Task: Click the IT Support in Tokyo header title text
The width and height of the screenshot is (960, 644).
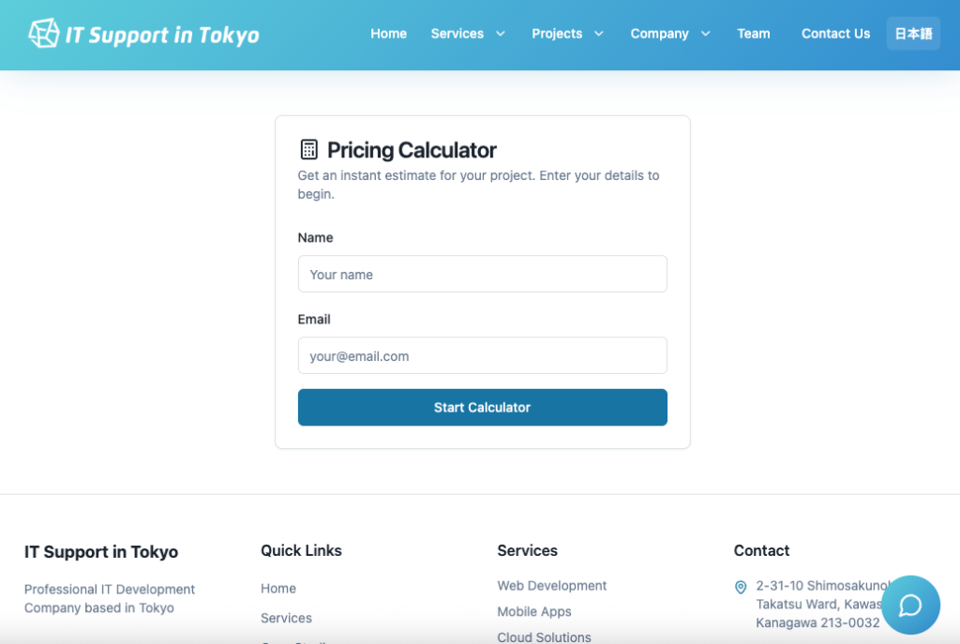Action: [x=162, y=35]
